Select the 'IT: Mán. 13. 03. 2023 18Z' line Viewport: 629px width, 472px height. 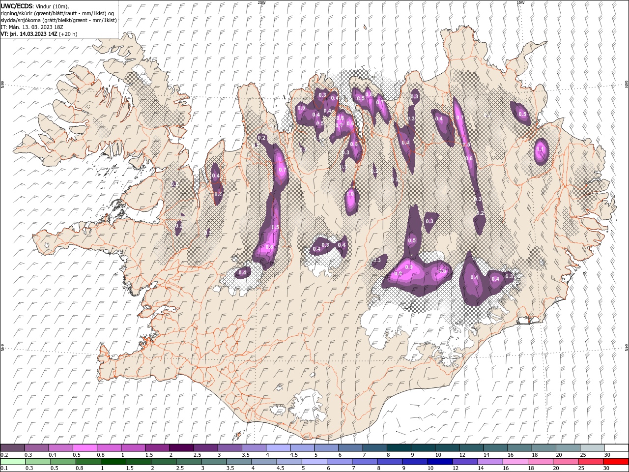32,27
